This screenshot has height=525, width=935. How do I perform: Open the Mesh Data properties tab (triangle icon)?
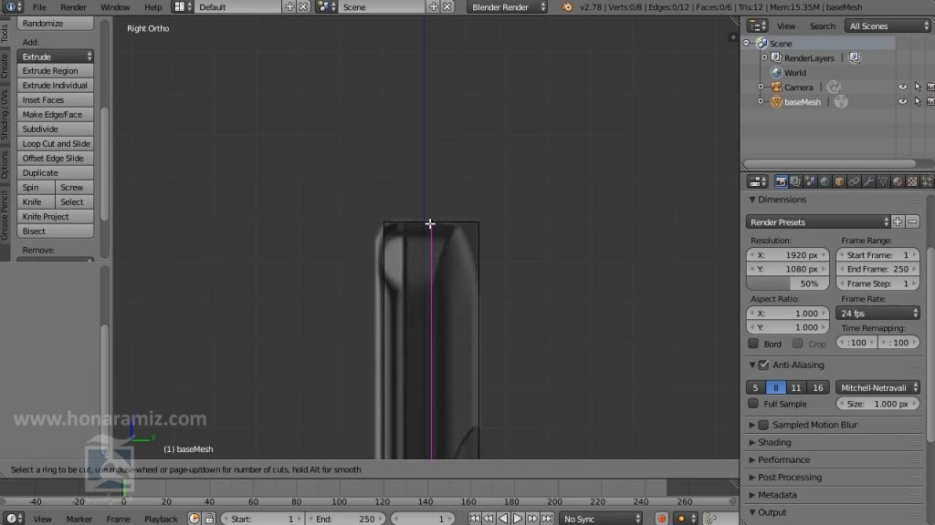(883, 181)
